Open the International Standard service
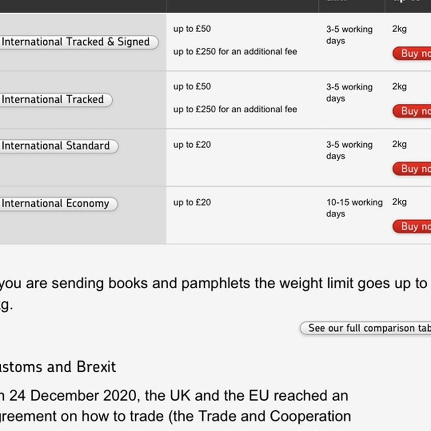The width and height of the screenshot is (431, 431). point(56,146)
